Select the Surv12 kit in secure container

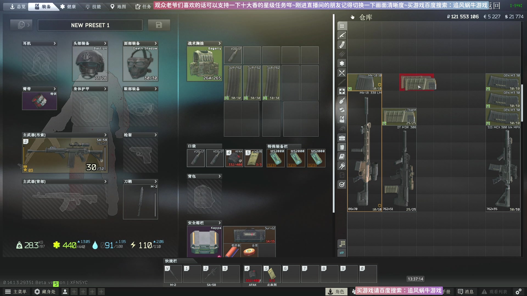click(x=249, y=235)
